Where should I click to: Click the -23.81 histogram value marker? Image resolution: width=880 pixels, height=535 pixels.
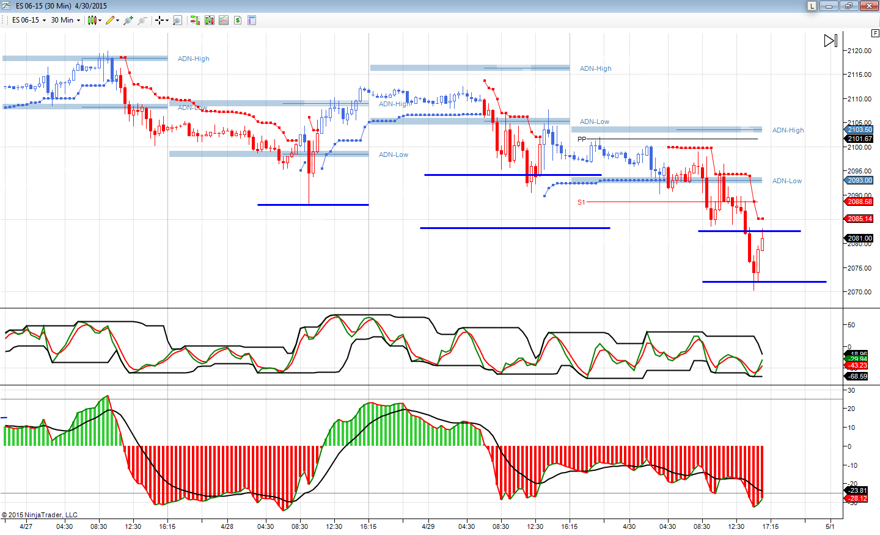[857, 490]
